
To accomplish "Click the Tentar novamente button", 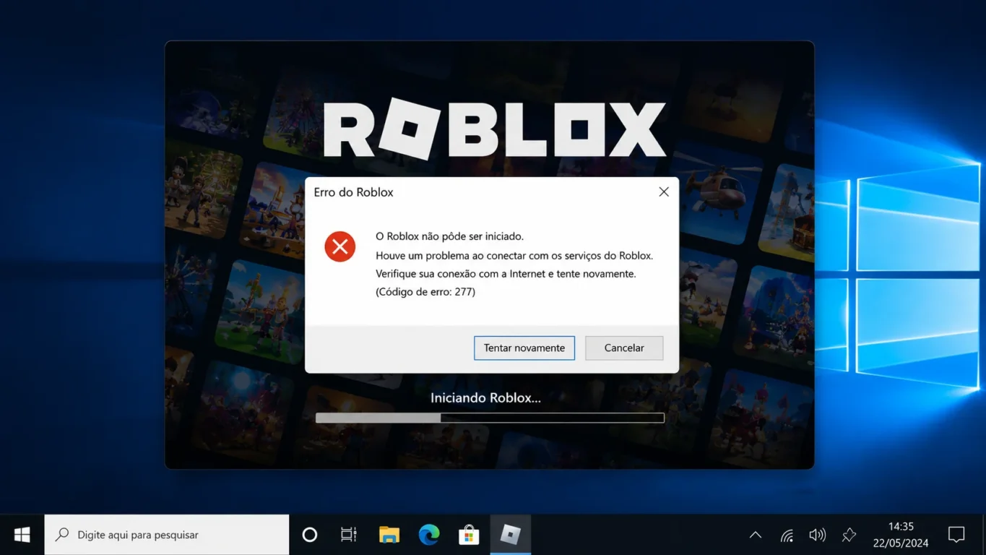I will (x=524, y=348).
